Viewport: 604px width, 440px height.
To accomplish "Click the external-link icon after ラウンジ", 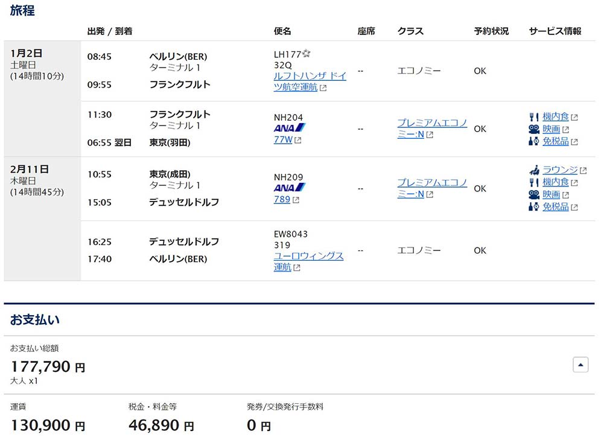I will click(583, 170).
